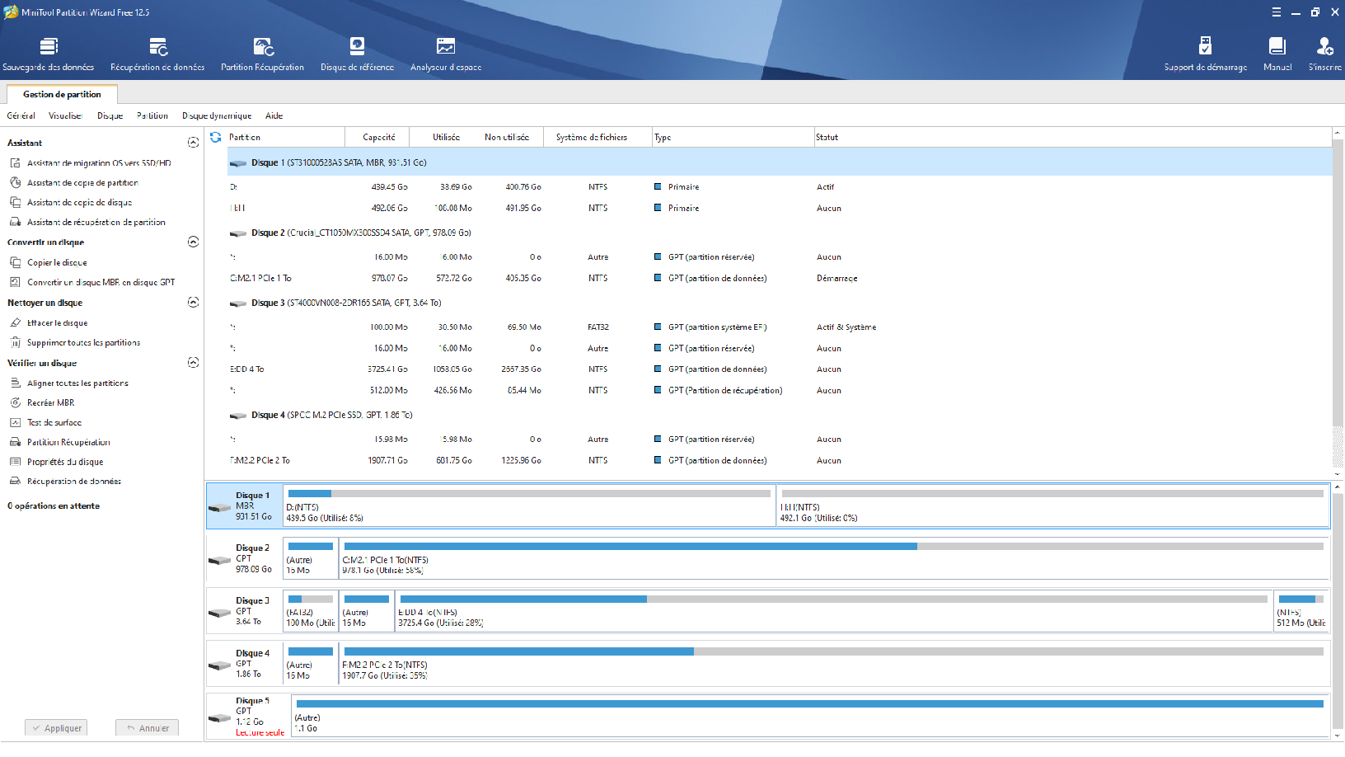Open the Visualiser menu
Image resolution: width=1345 pixels, height=757 pixels.
65,116
